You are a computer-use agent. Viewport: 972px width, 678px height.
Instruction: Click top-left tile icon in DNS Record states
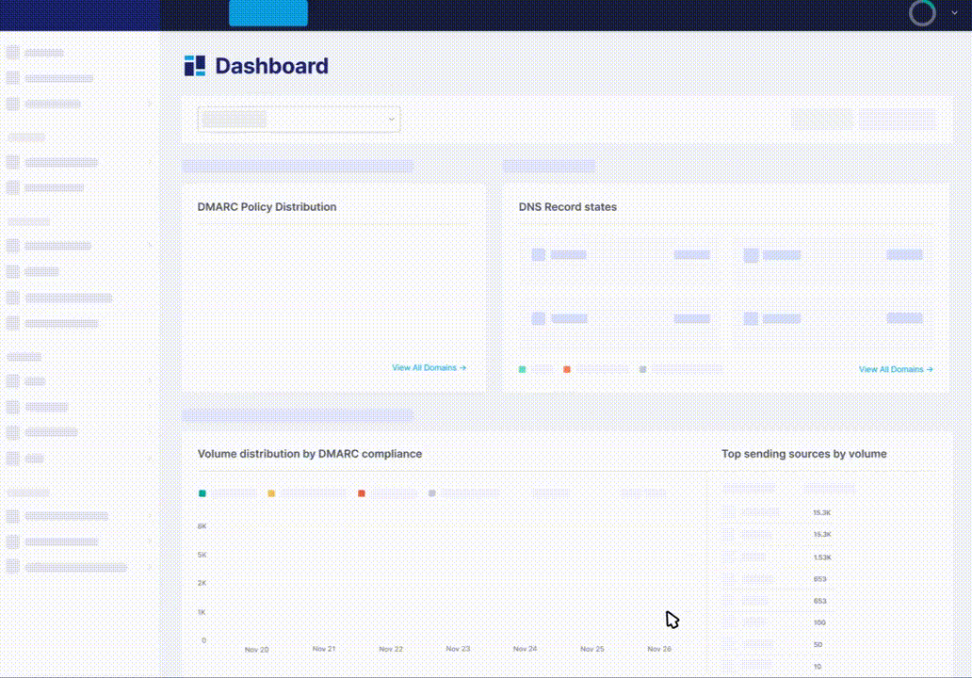[x=539, y=254]
